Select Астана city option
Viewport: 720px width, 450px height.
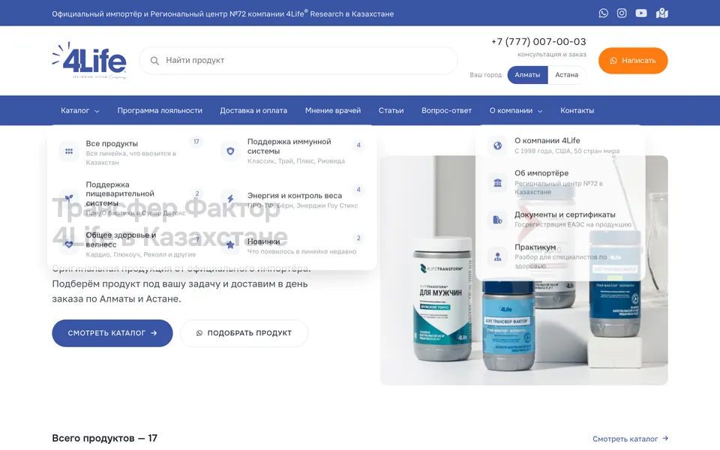click(567, 75)
